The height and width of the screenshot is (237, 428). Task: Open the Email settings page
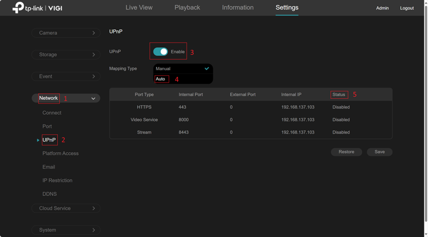point(48,167)
